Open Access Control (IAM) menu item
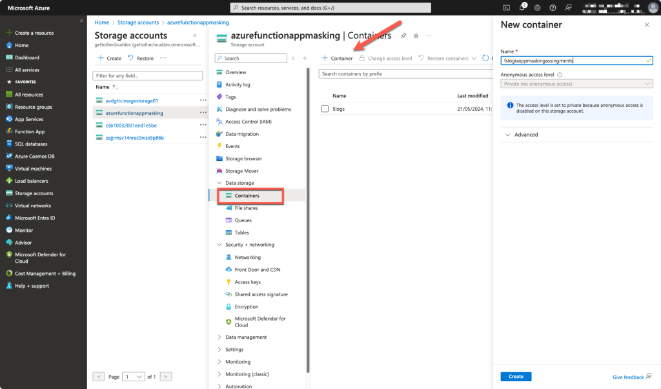 (x=249, y=122)
